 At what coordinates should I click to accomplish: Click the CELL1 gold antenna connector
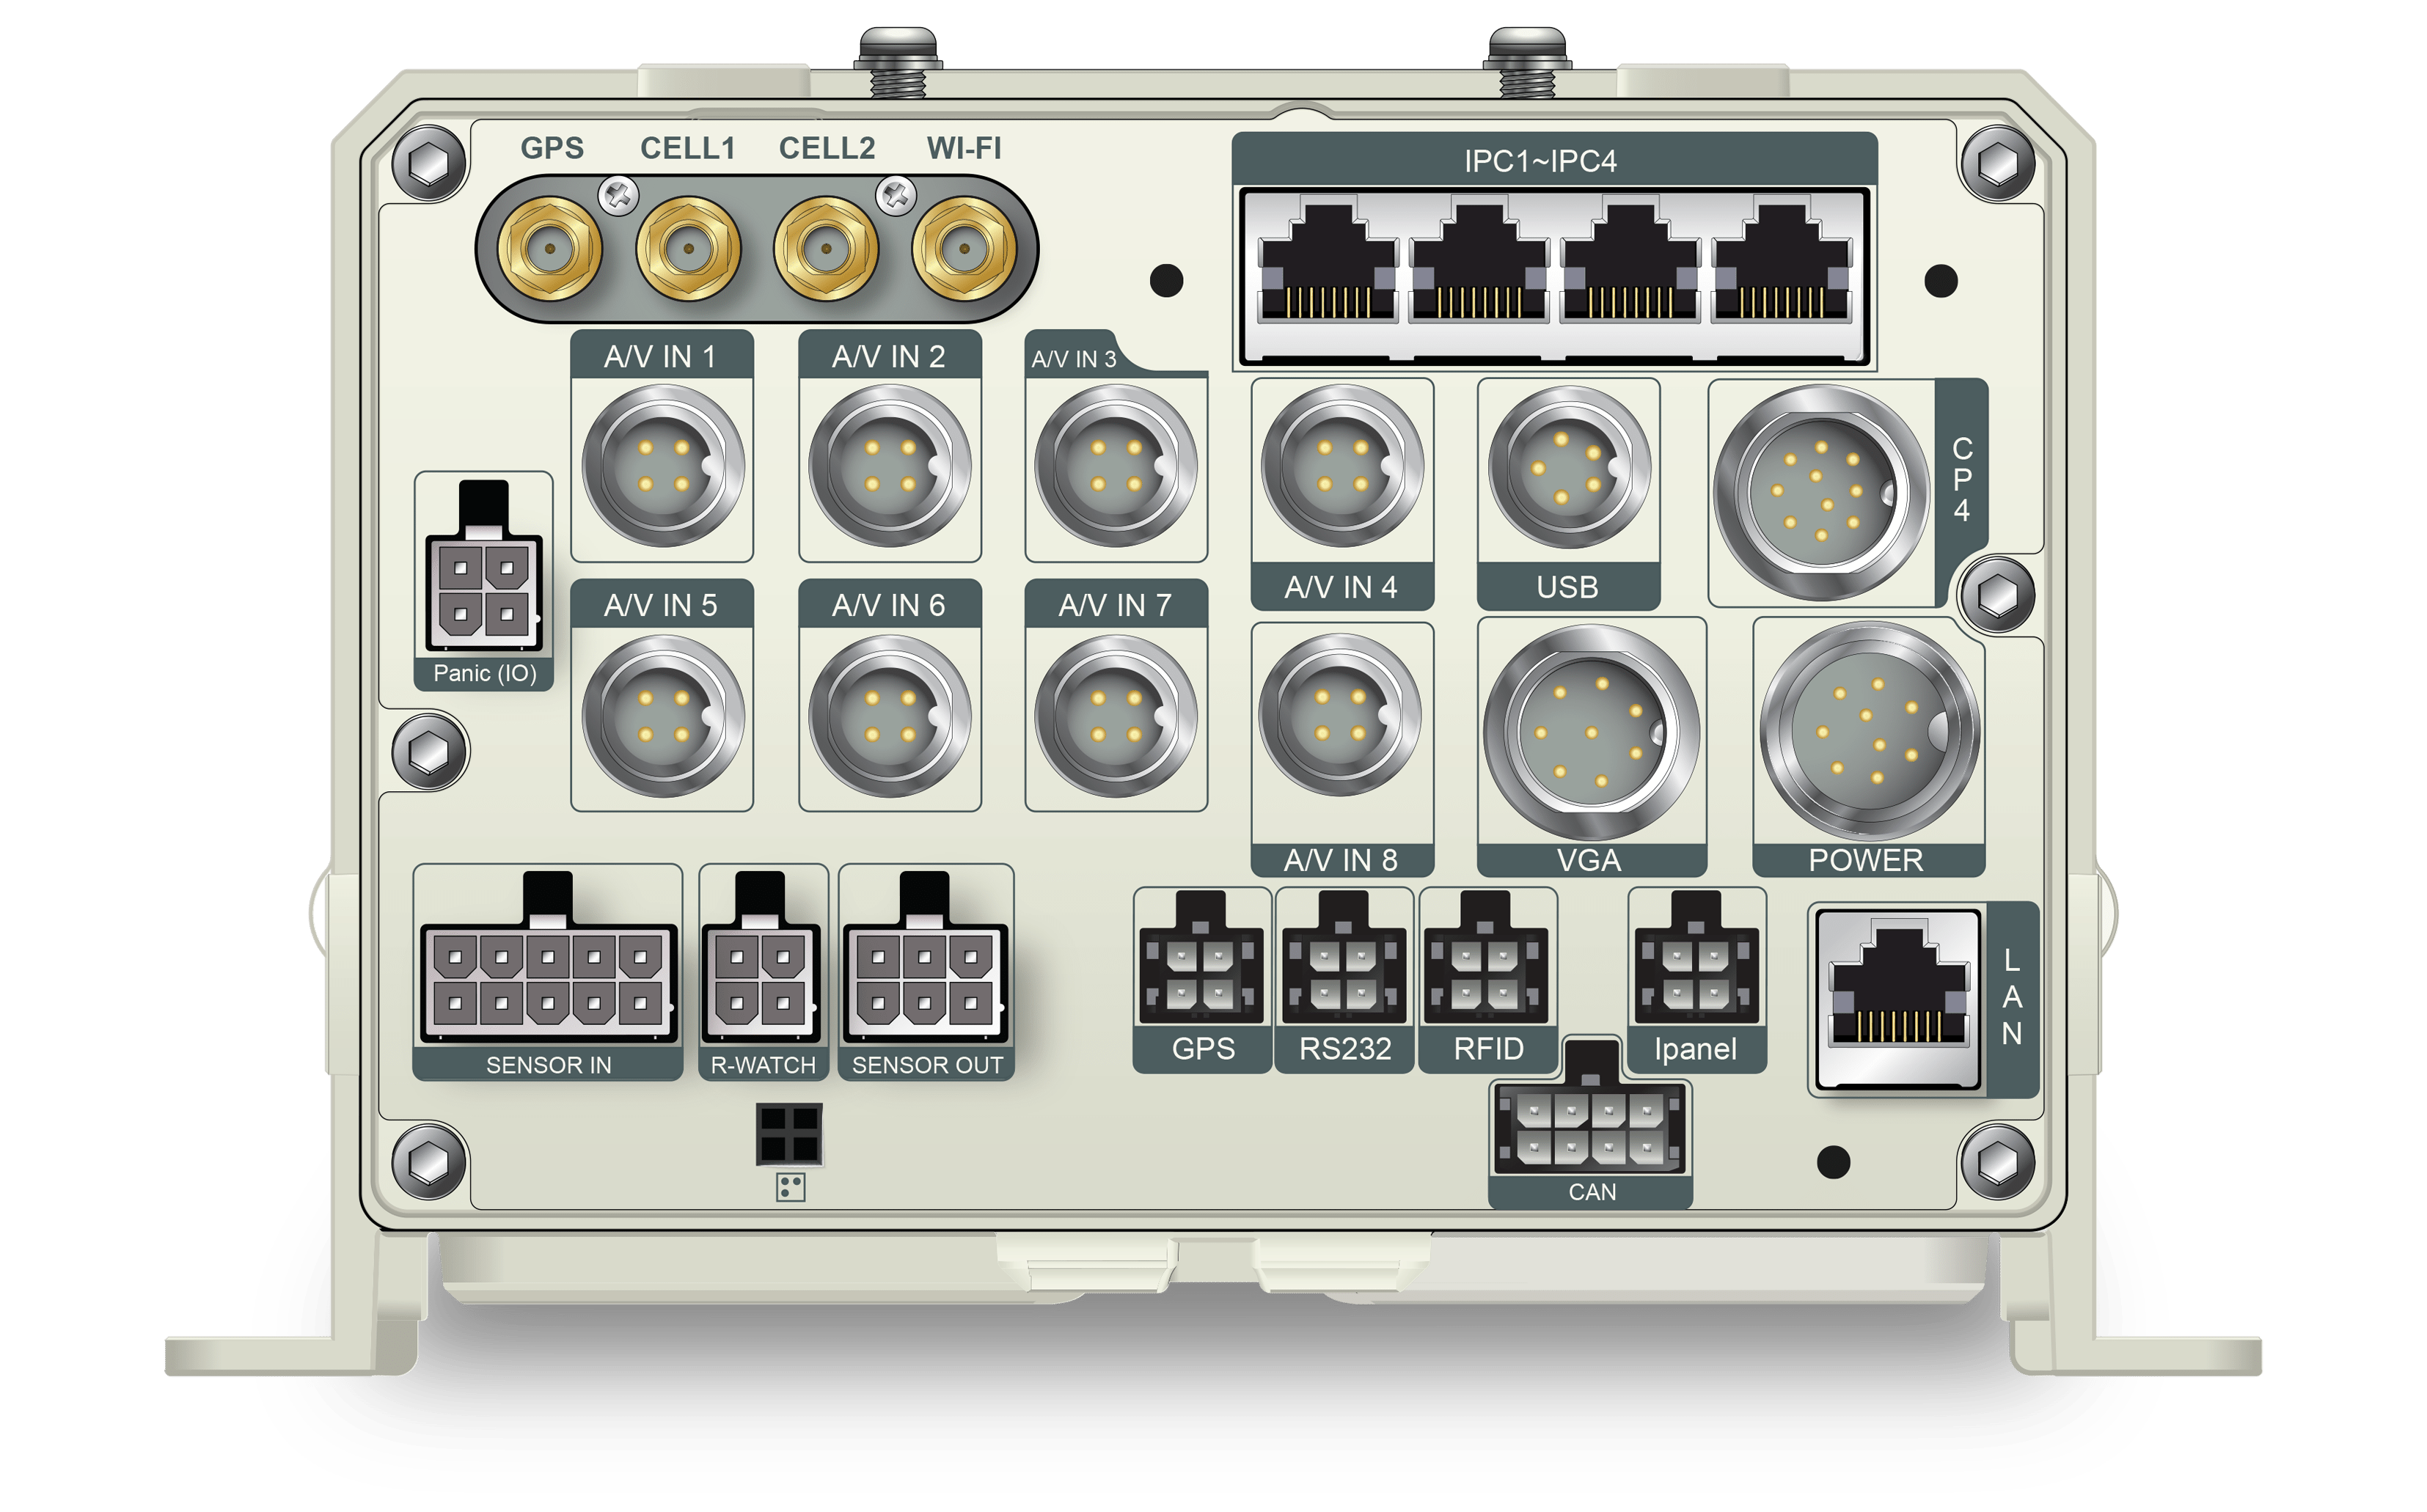coord(688,249)
